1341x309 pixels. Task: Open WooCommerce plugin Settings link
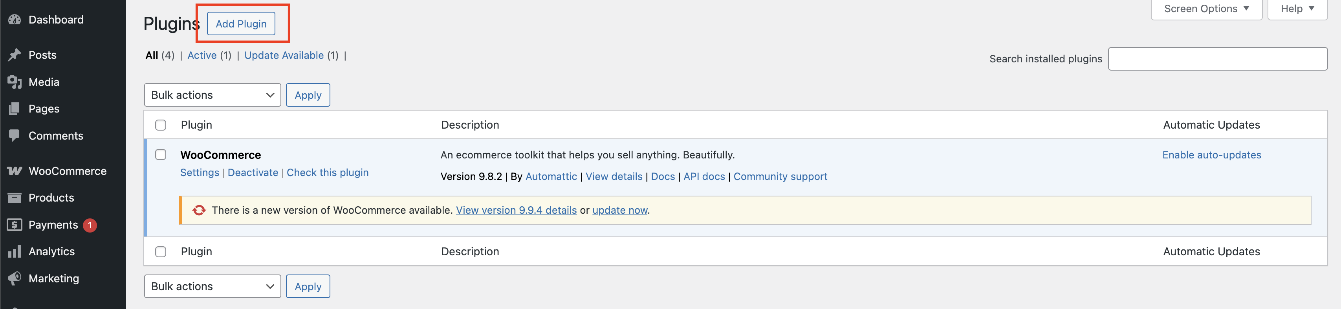coord(200,173)
